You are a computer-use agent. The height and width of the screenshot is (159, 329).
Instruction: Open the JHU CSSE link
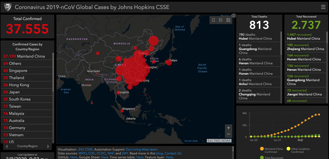[x=85, y=149]
